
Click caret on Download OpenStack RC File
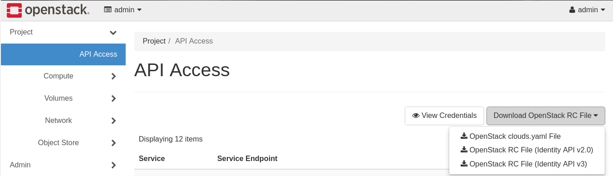pos(595,116)
